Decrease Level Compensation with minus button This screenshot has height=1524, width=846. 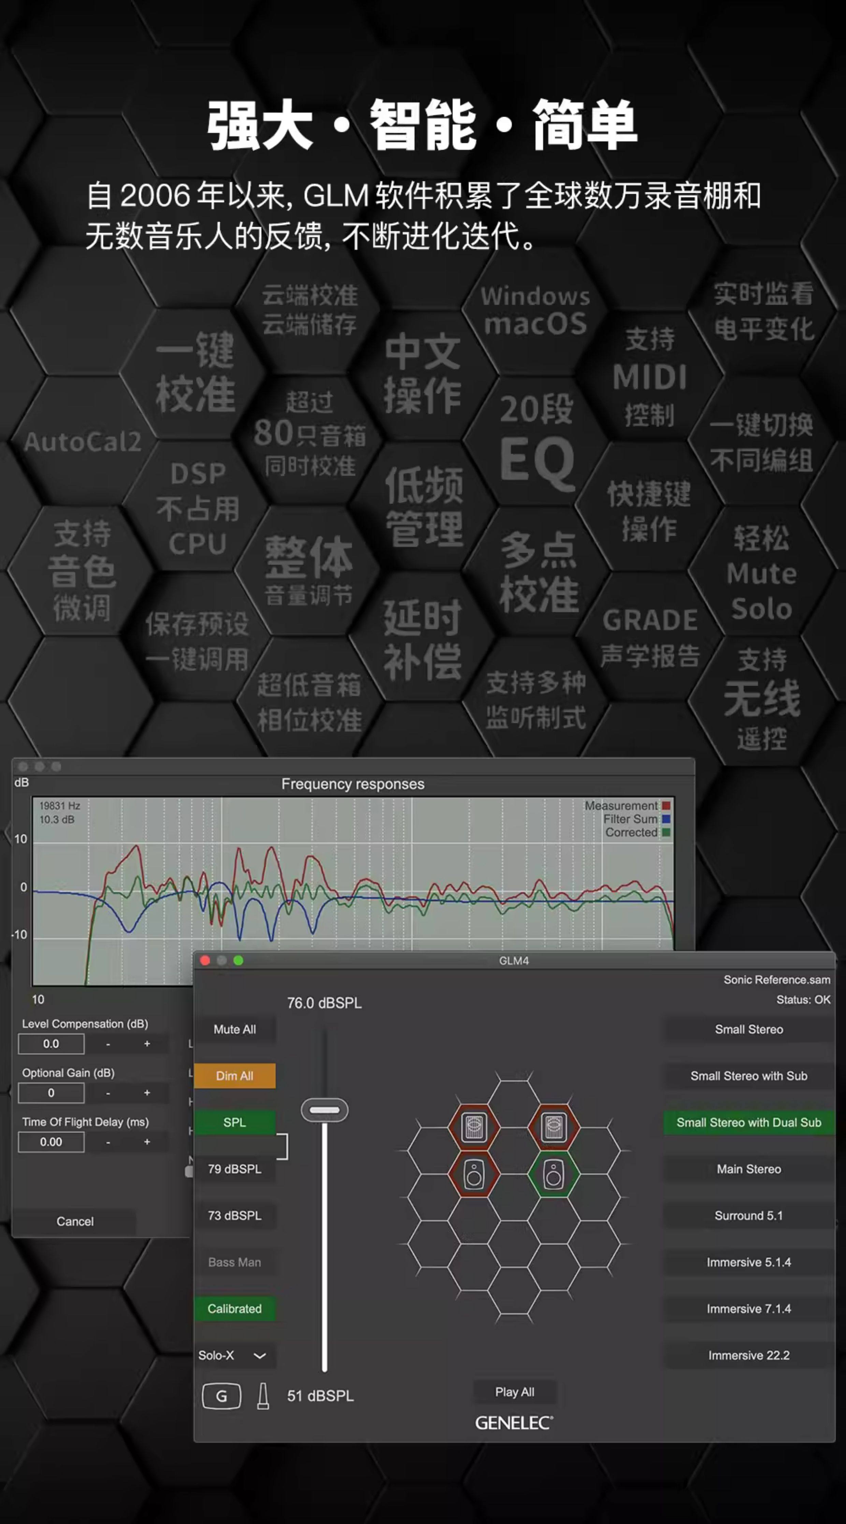(x=107, y=1044)
